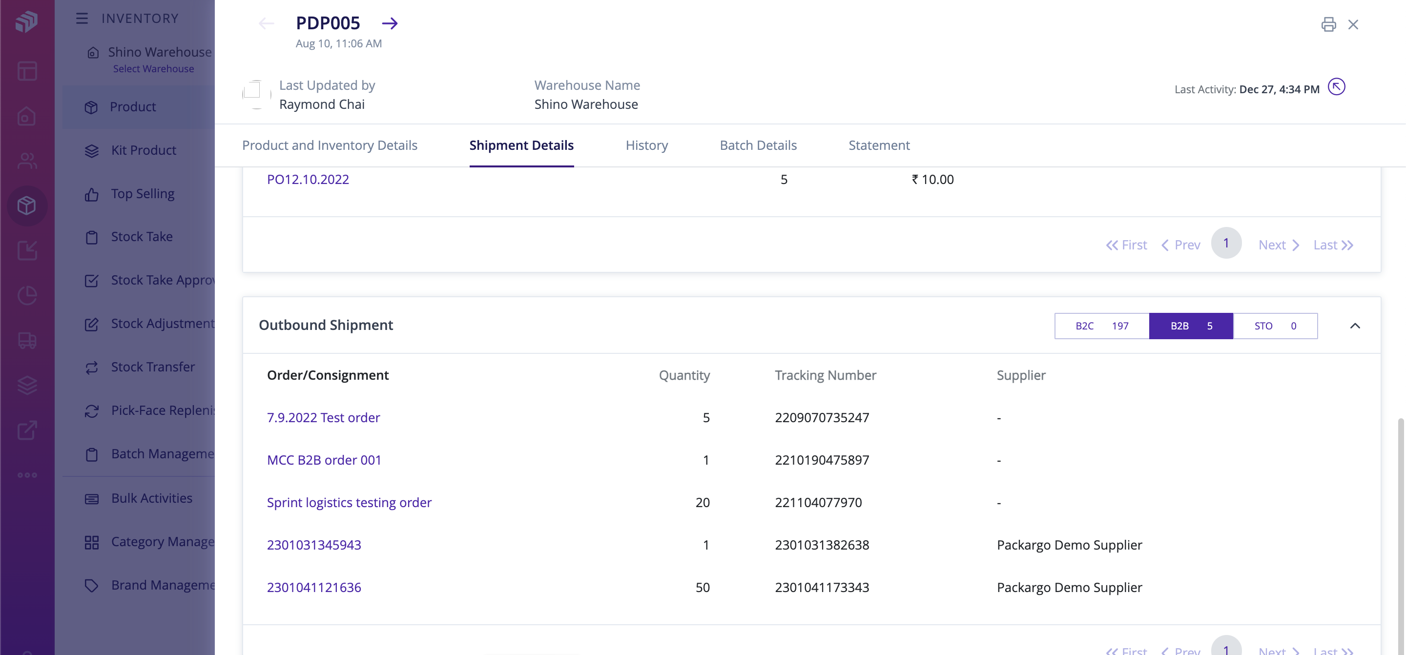The image size is (1406, 655).
Task: Click page 1 in inbound pagination
Action: (1226, 243)
